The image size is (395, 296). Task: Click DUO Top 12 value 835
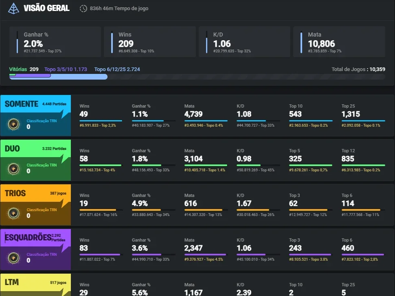[x=348, y=159]
